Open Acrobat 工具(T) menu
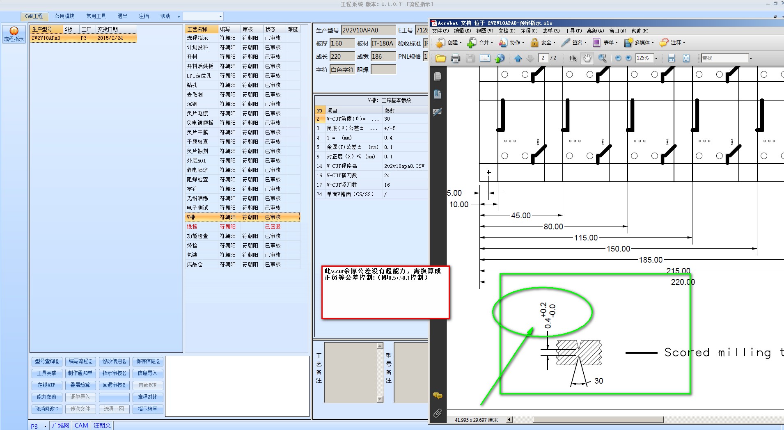Screen dimensions: 784x430 (573, 31)
